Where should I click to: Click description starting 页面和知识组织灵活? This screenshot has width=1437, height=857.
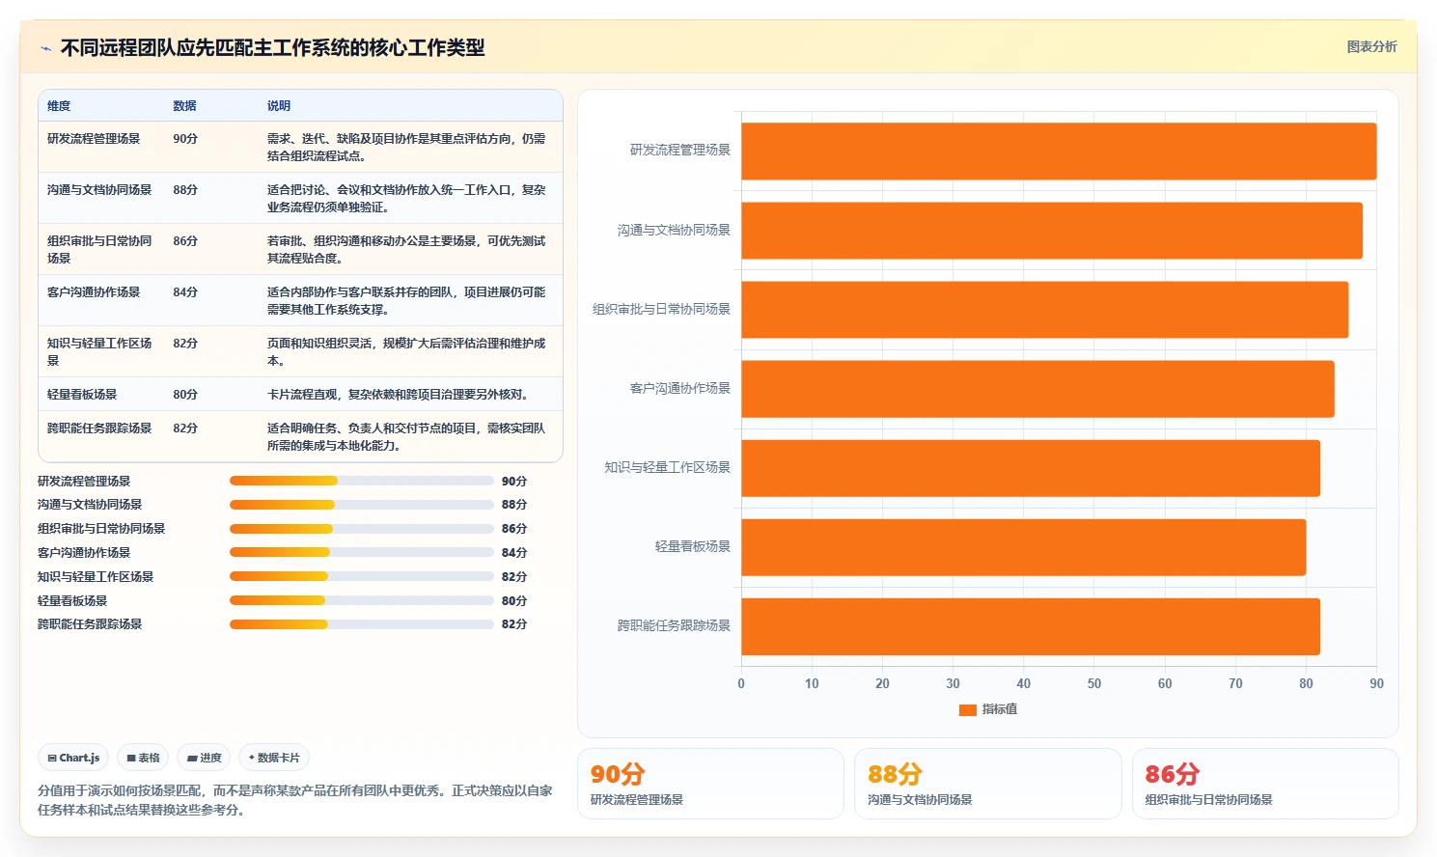(x=406, y=352)
